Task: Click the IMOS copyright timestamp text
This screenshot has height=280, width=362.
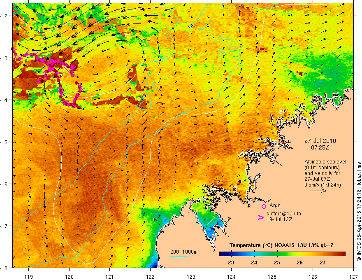Action: click(x=359, y=212)
